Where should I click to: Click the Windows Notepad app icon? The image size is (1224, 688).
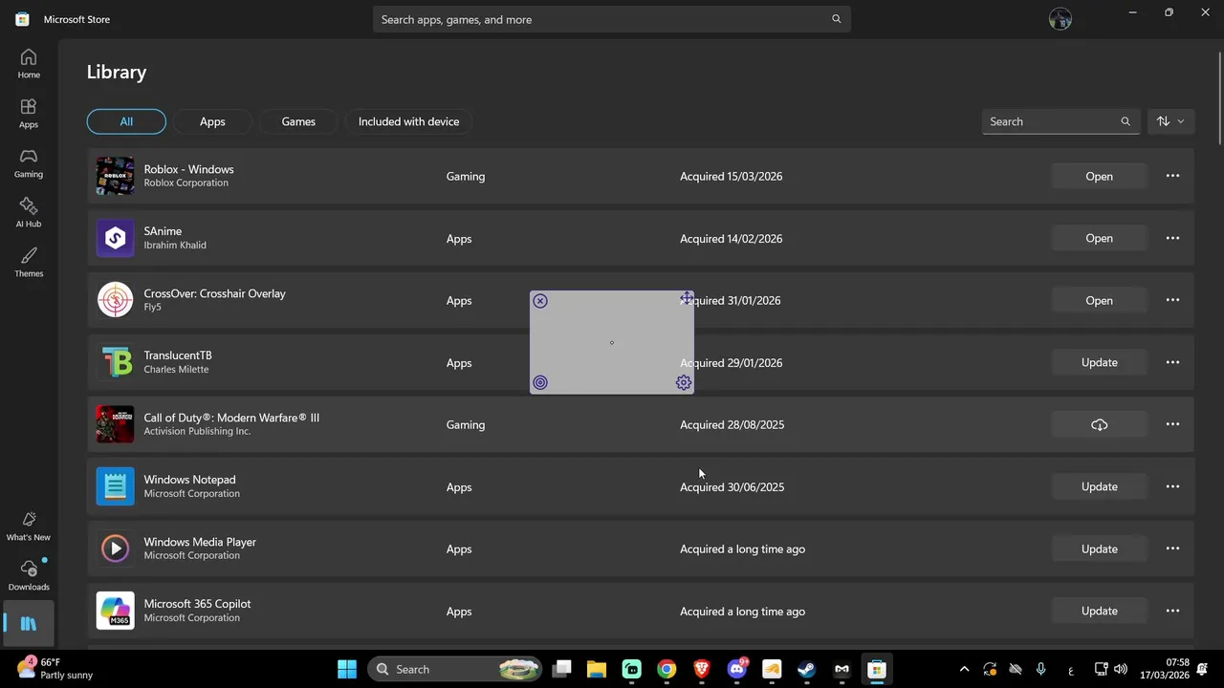115,486
